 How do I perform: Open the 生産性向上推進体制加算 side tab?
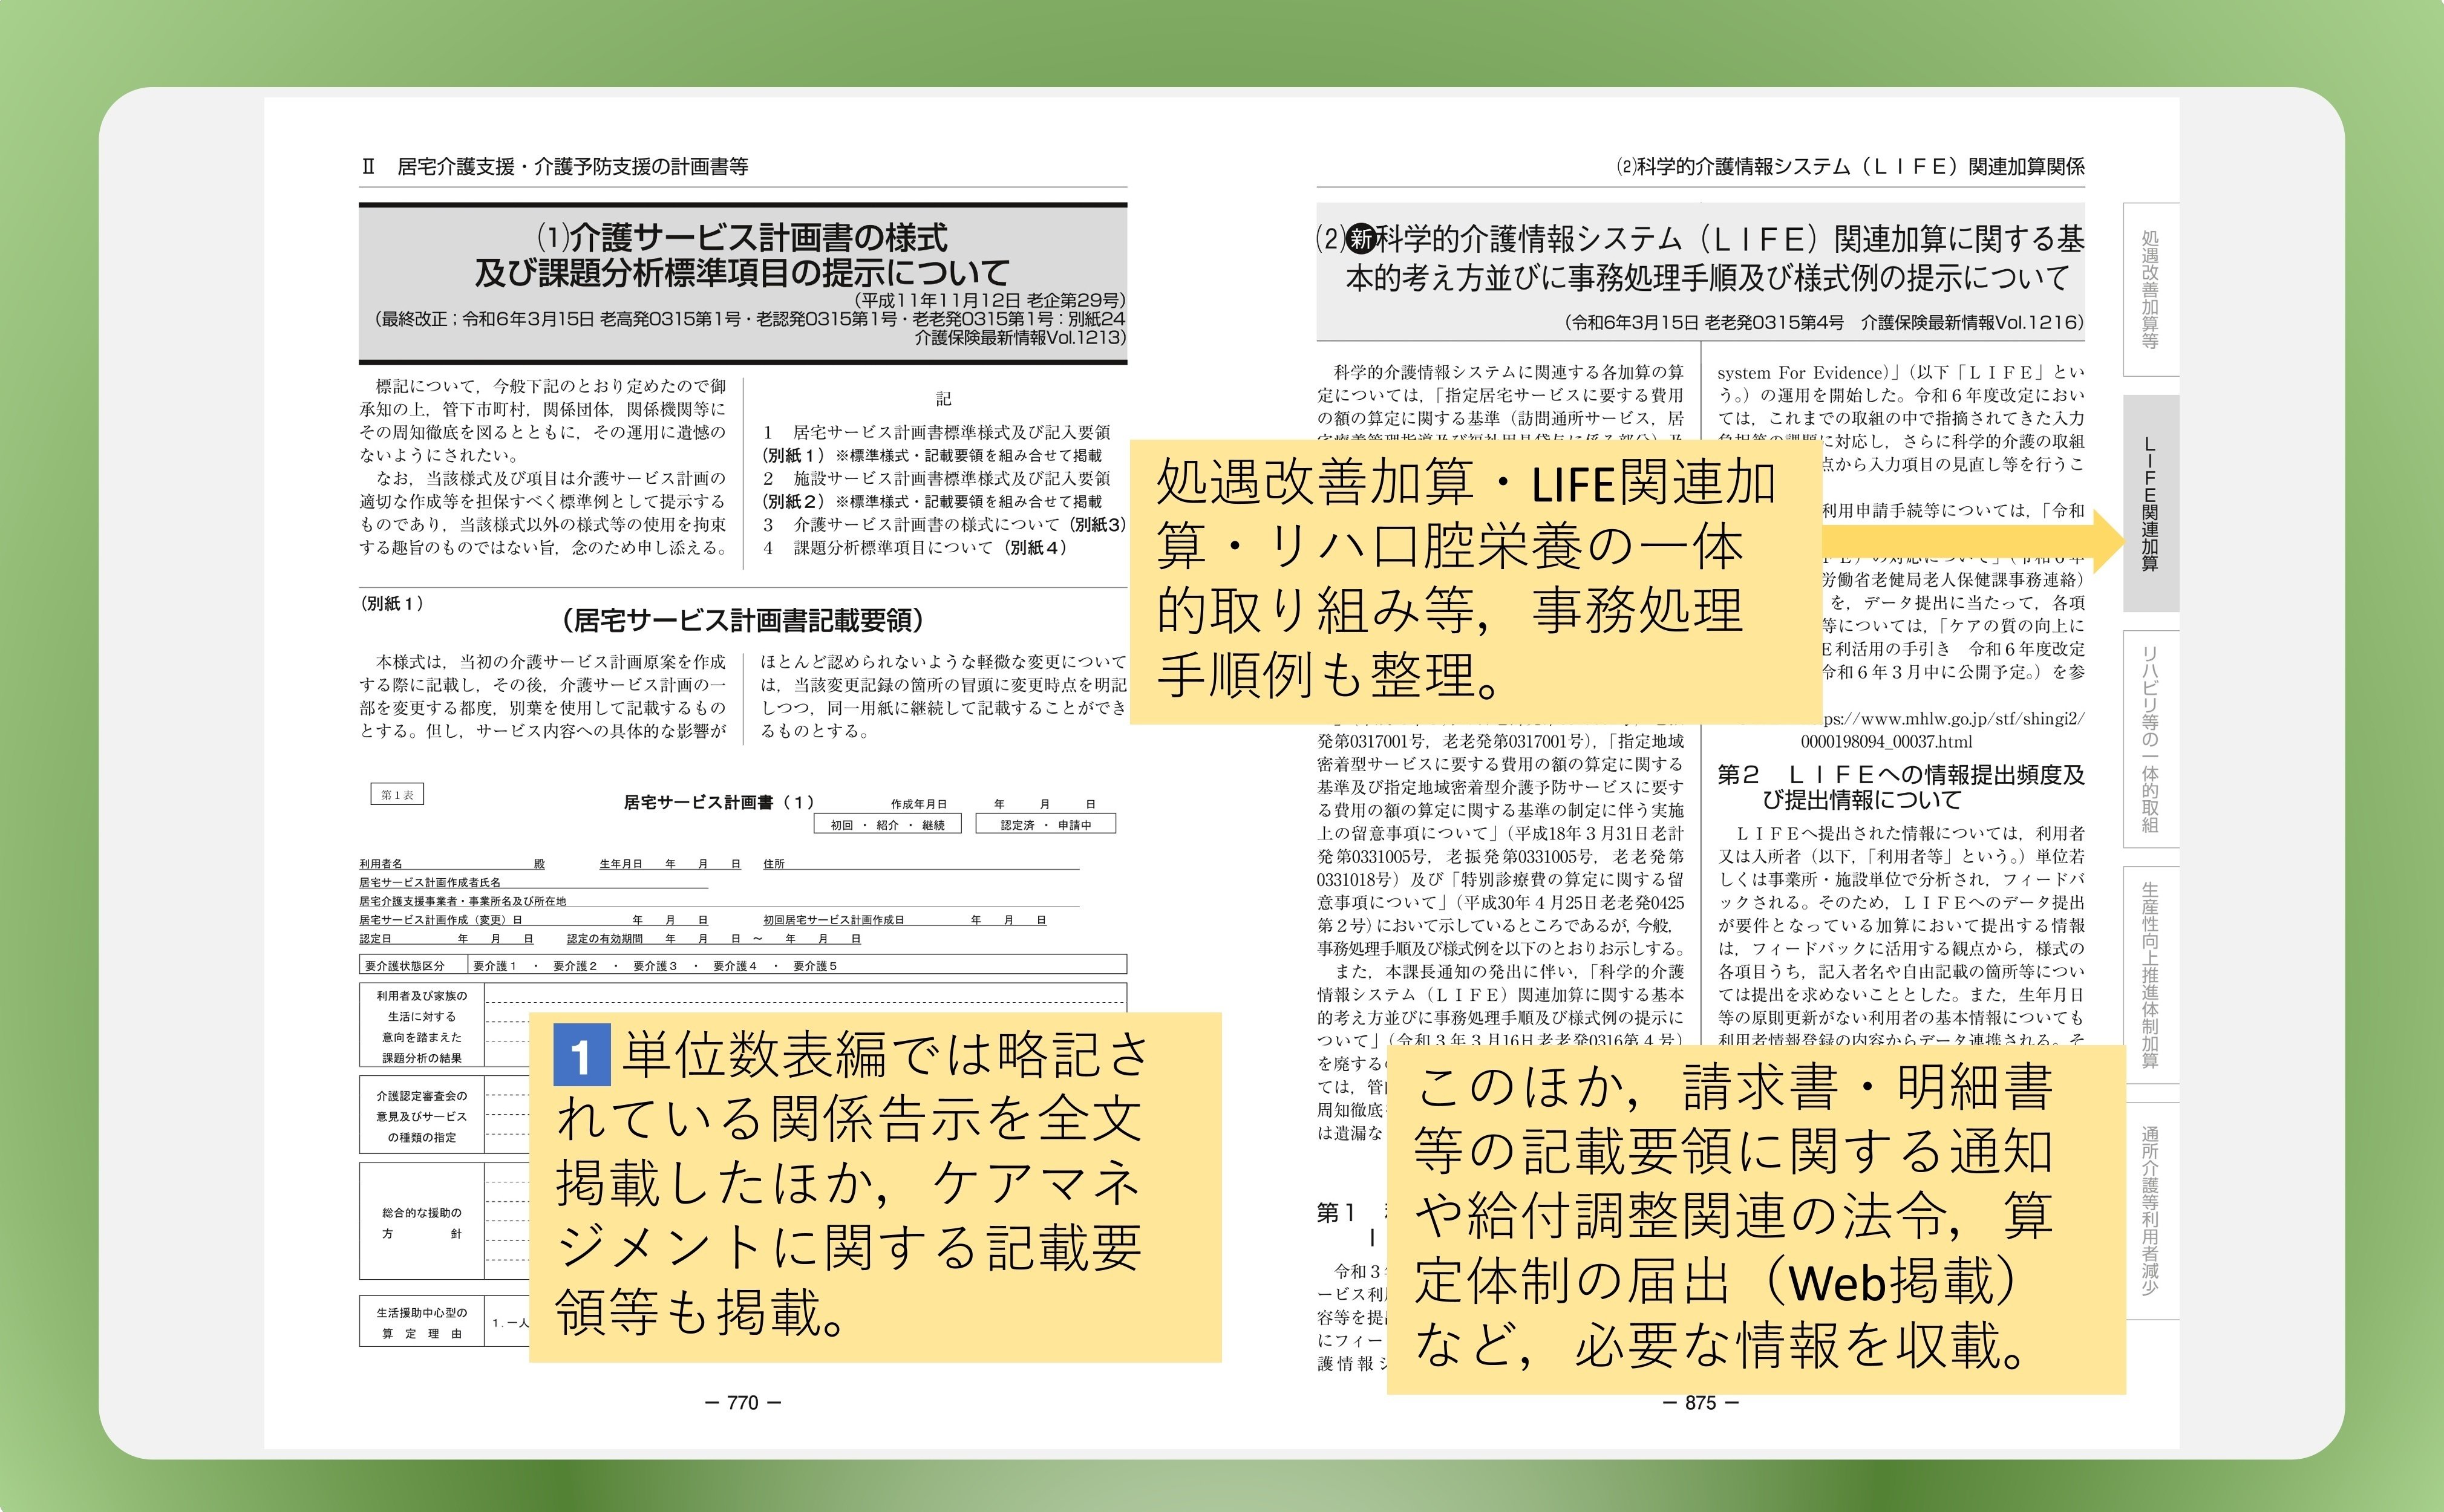2150,974
